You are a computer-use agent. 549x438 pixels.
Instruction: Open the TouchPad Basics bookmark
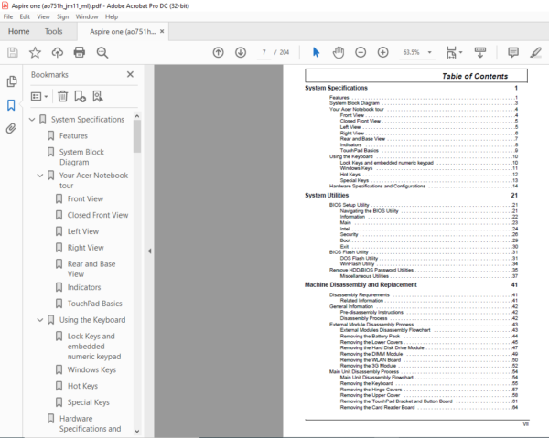(x=95, y=304)
